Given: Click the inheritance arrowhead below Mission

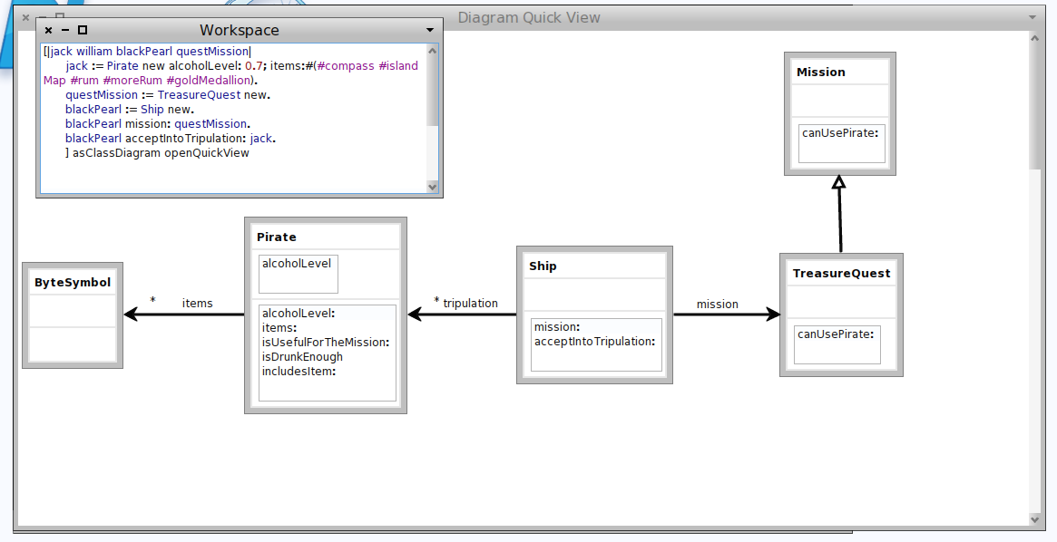Looking at the screenshot, I should tap(838, 182).
